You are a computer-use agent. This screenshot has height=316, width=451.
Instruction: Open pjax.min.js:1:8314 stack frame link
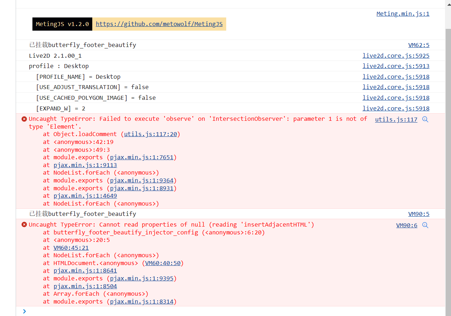[141, 301]
